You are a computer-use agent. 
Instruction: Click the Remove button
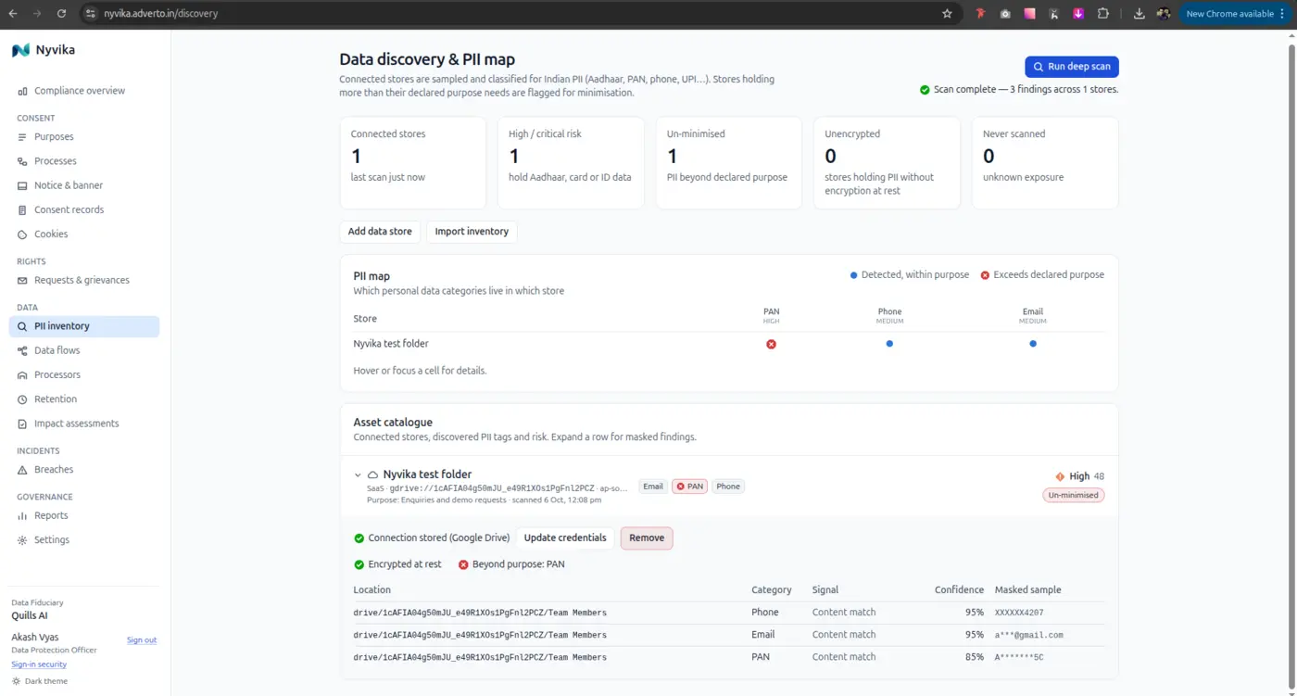coord(647,538)
